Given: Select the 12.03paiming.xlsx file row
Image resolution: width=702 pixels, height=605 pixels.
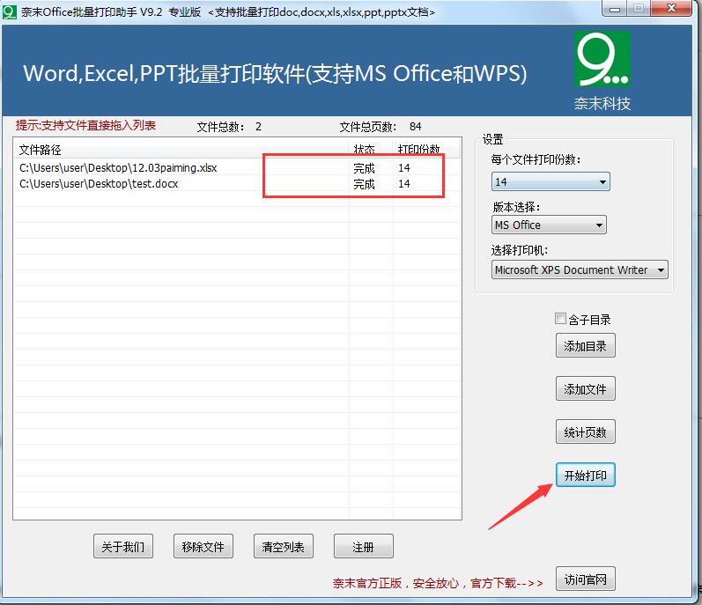Looking at the screenshot, I should click(237, 168).
